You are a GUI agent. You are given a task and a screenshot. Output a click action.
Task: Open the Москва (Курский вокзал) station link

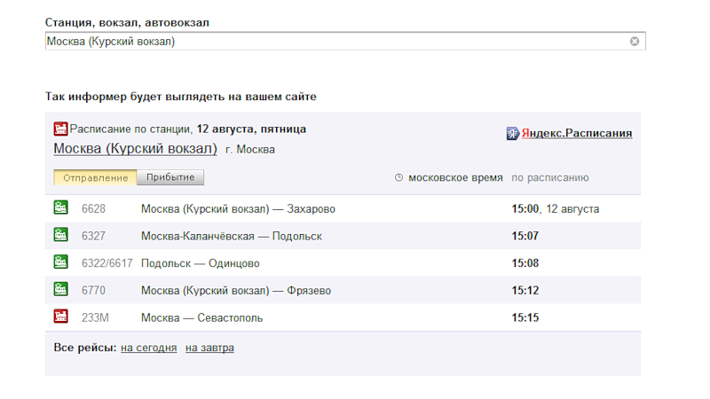click(135, 149)
